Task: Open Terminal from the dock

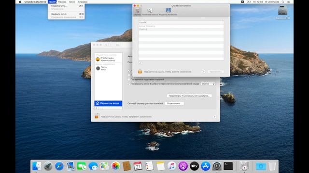Action: [228, 166]
